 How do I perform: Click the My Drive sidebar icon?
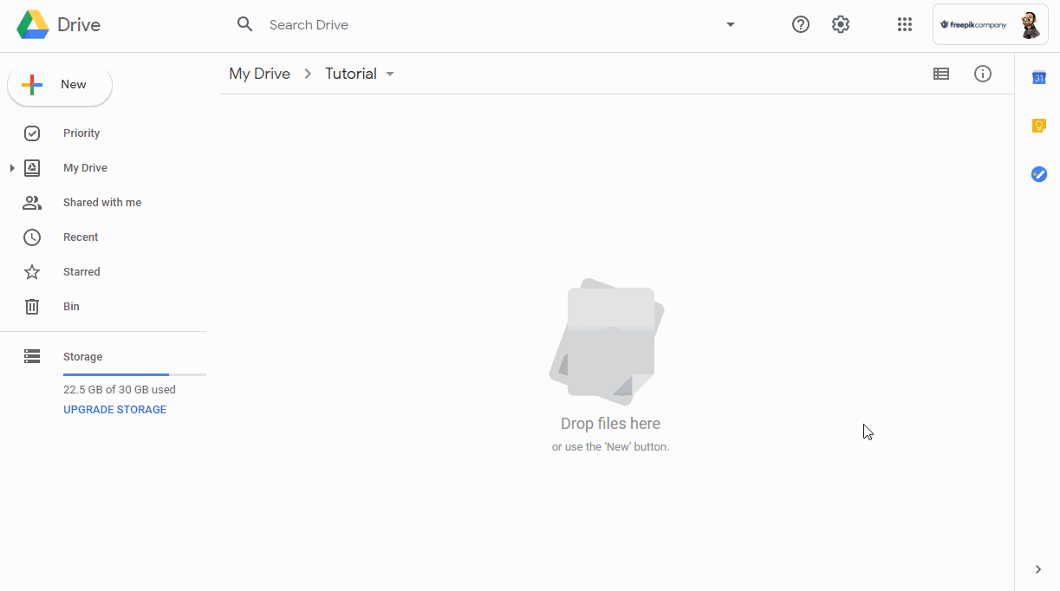32,168
